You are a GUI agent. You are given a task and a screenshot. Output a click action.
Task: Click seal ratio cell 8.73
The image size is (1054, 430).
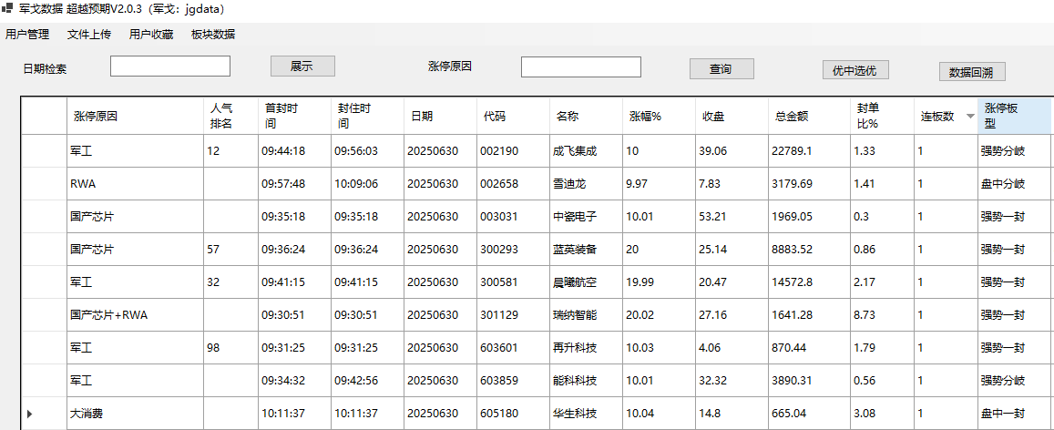(x=881, y=315)
